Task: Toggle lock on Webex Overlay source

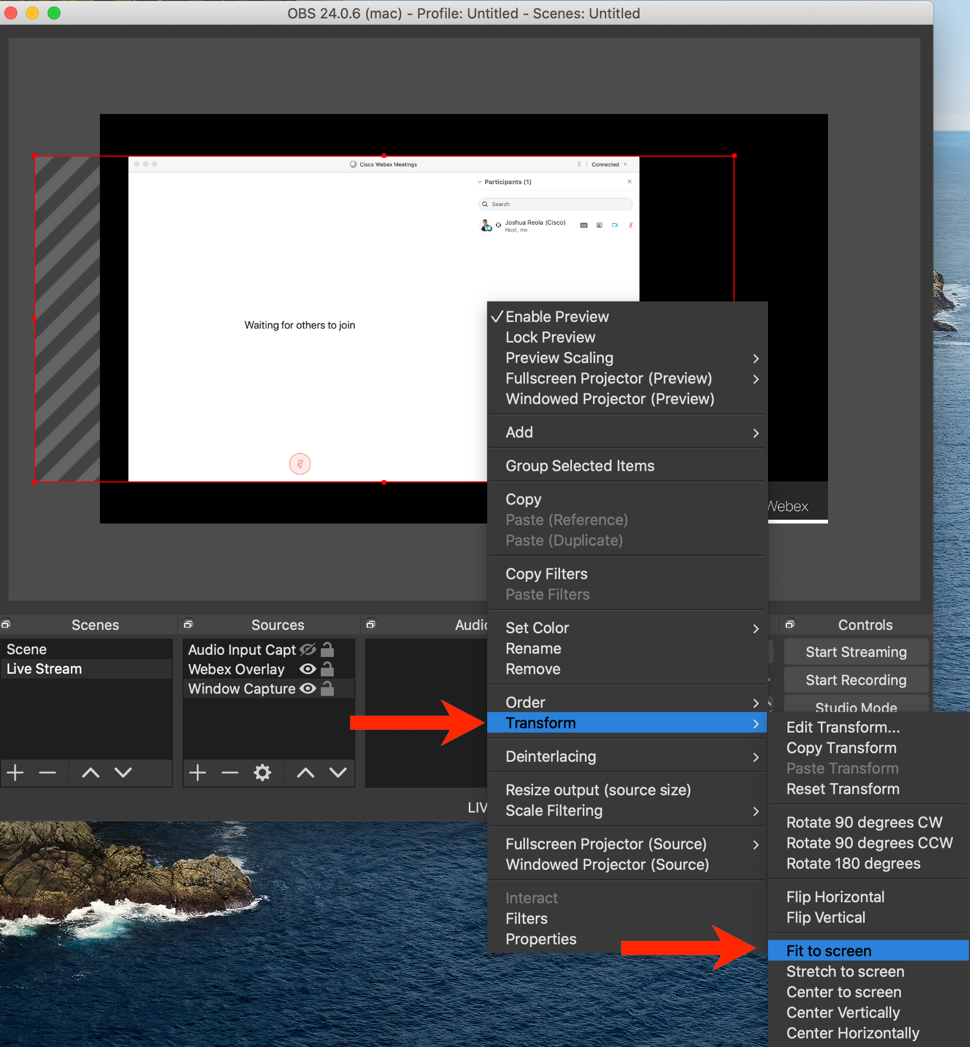Action: (x=327, y=669)
